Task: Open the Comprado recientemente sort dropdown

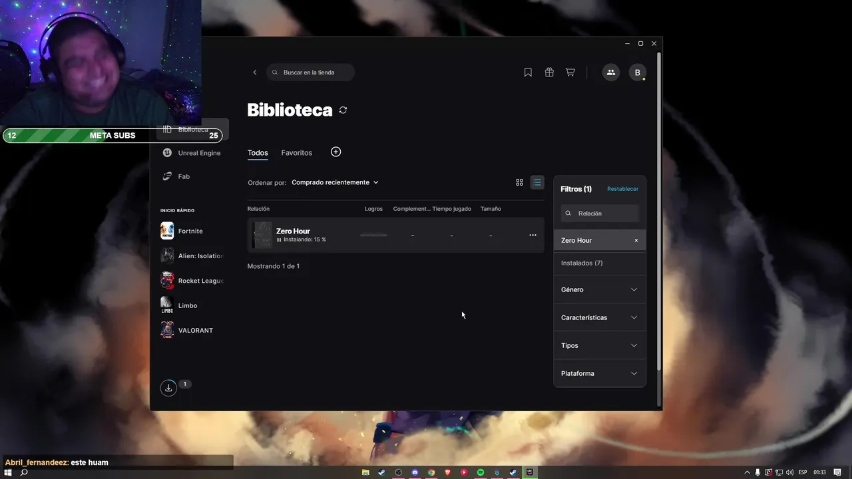Action: tap(335, 182)
